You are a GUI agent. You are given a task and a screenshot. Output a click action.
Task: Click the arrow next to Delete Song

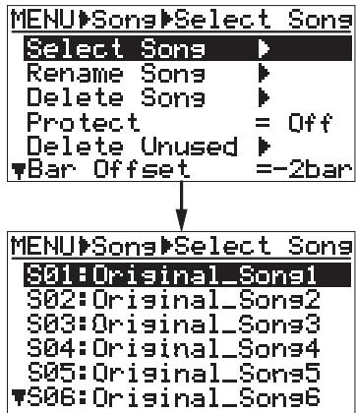point(264,97)
